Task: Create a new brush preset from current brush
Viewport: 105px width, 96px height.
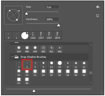Action: (x=98, y=16)
